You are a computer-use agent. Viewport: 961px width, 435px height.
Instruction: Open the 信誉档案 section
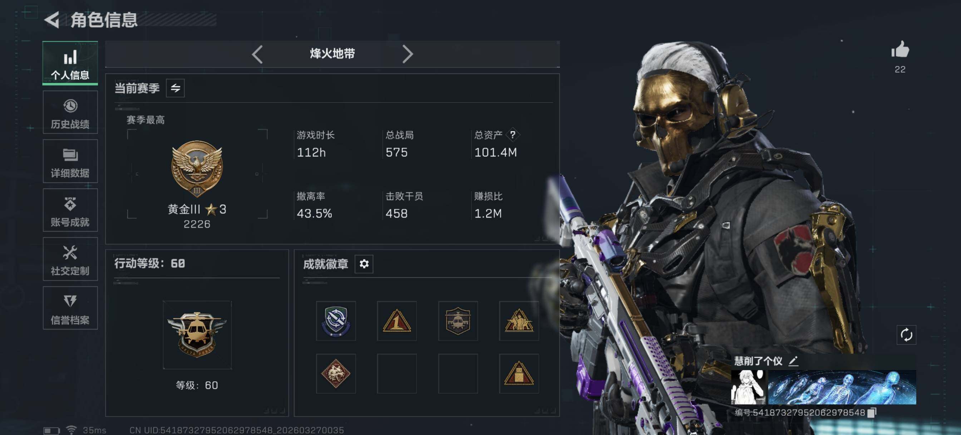[x=70, y=308]
